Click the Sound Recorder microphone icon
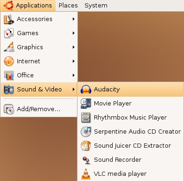 click(86, 160)
